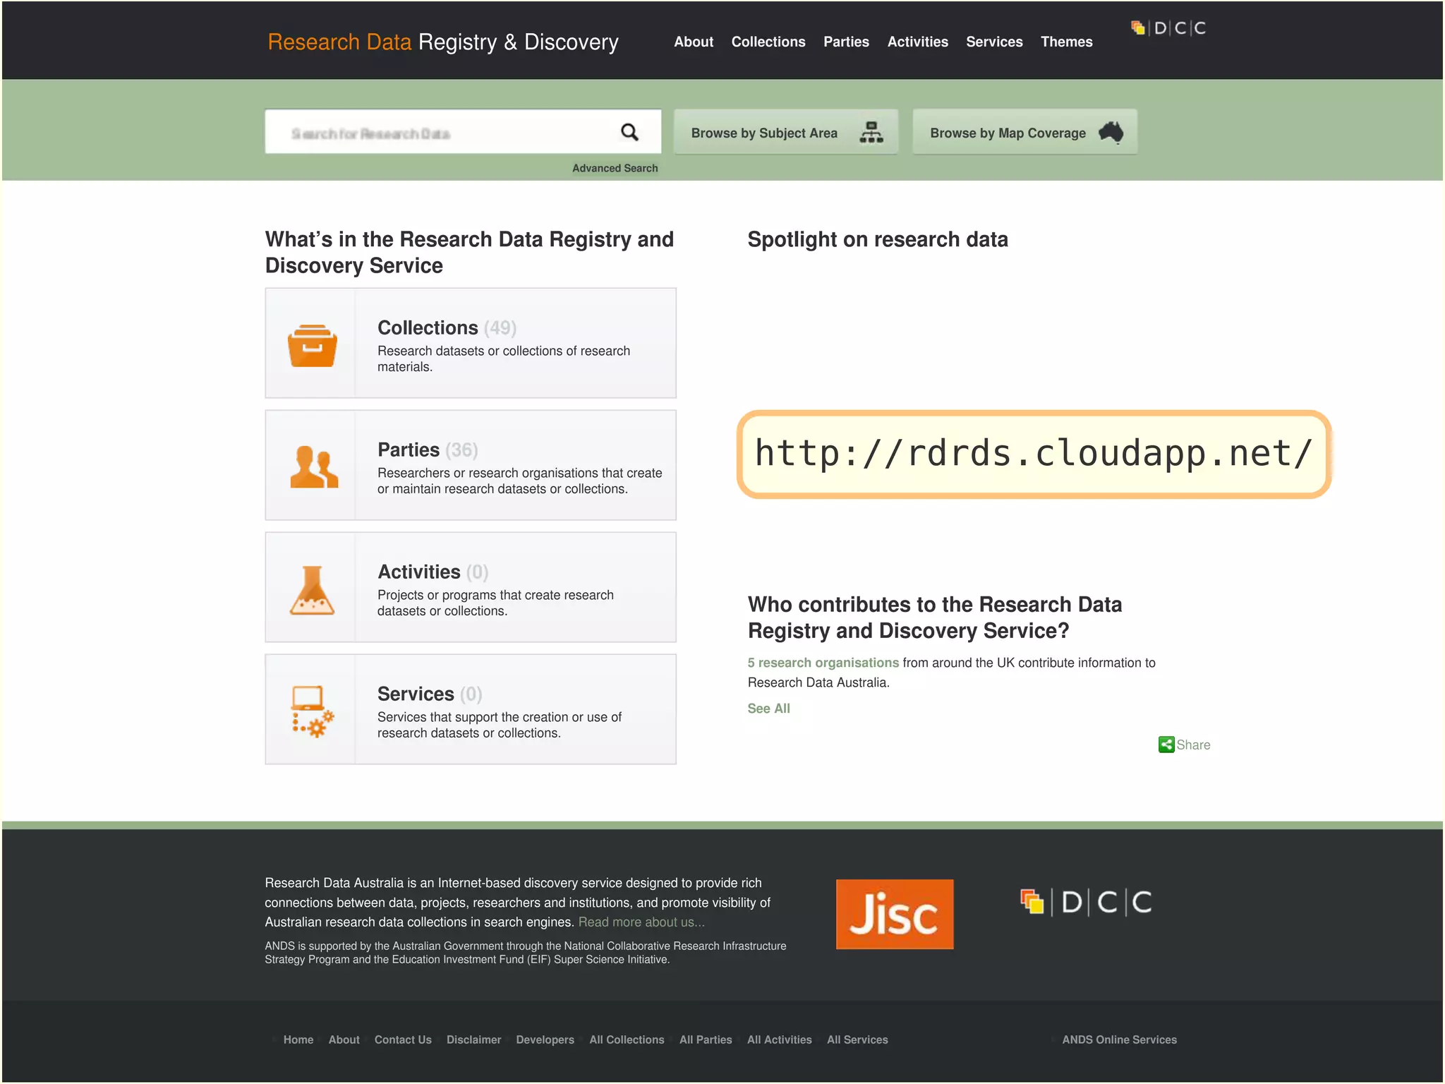Click 'Research datasets or collections of research materials' text
This screenshot has width=1445, height=1084.
pos(504,359)
